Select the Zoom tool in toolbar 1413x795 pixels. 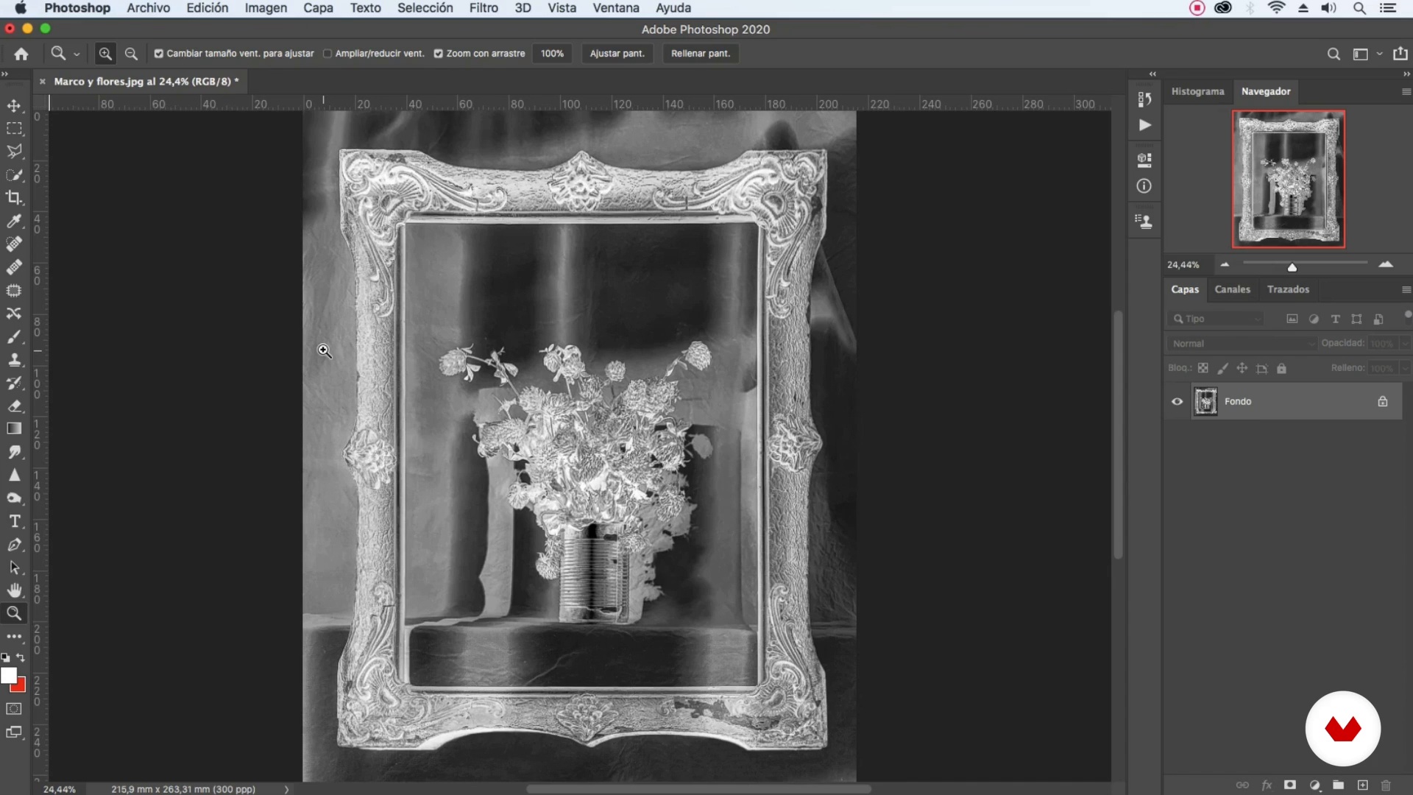tap(14, 613)
